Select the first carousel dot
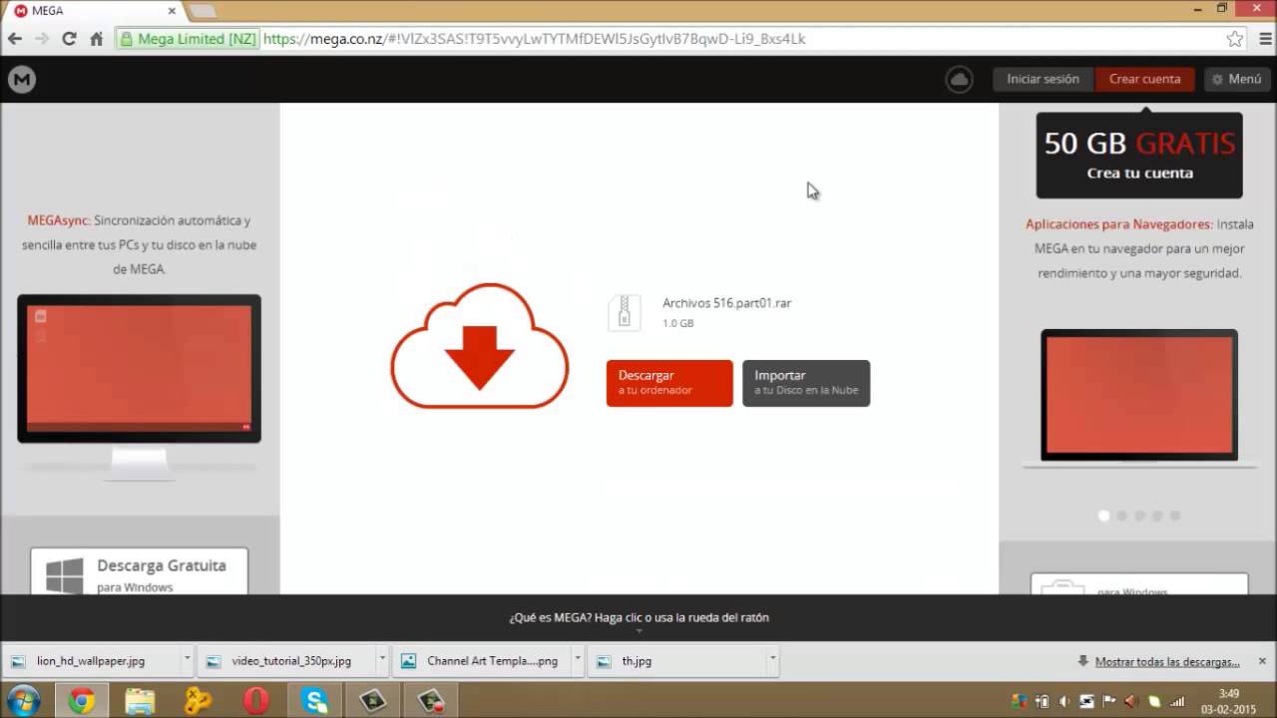This screenshot has width=1277, height=718. coord(1103,516)
